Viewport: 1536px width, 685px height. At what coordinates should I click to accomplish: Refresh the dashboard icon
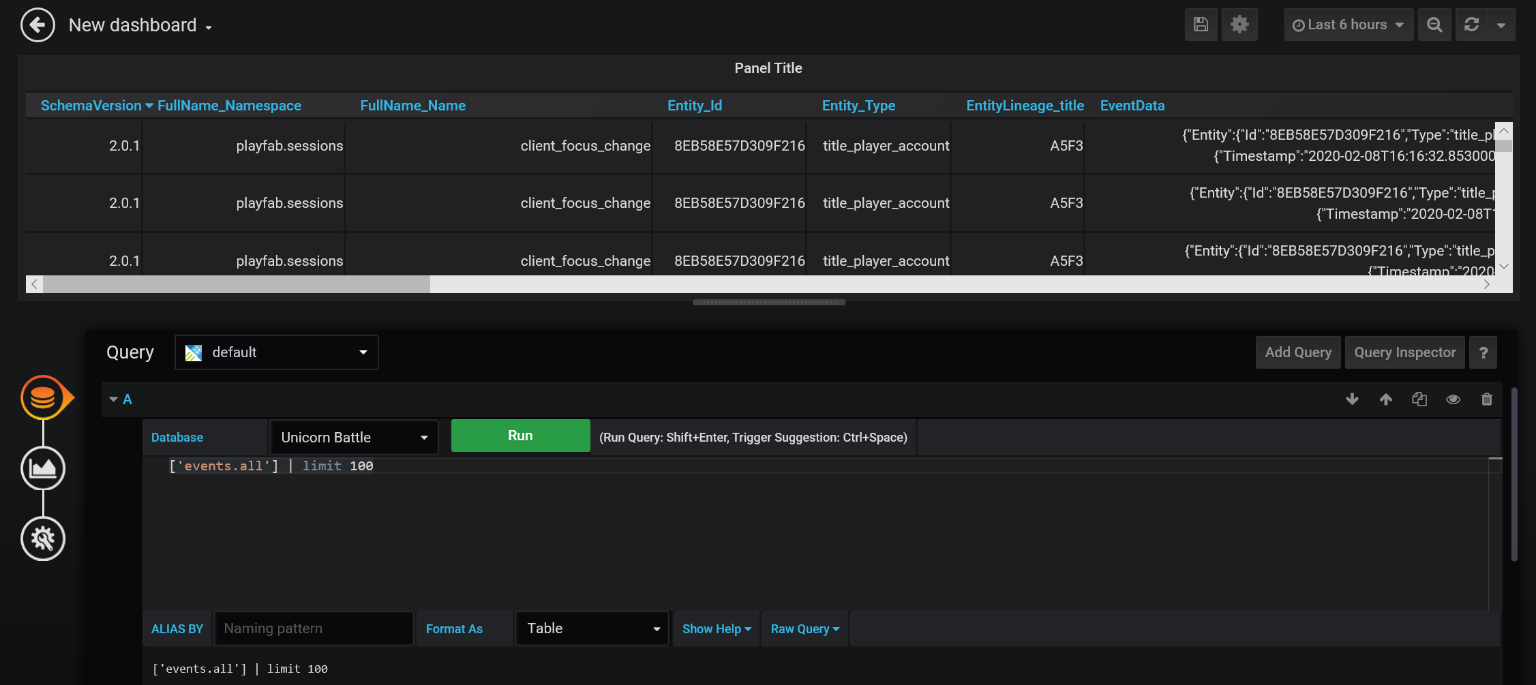(x=1471, y=25)
